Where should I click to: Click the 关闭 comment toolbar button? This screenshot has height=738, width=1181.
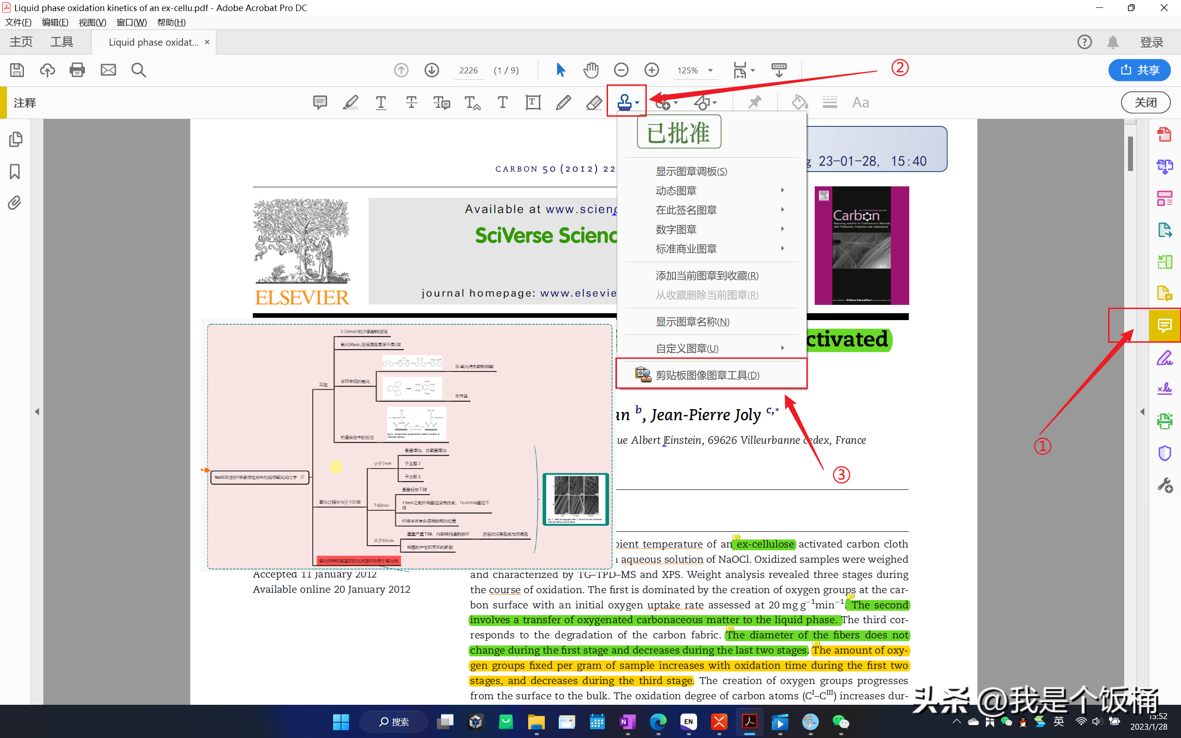pos(1145,102)
